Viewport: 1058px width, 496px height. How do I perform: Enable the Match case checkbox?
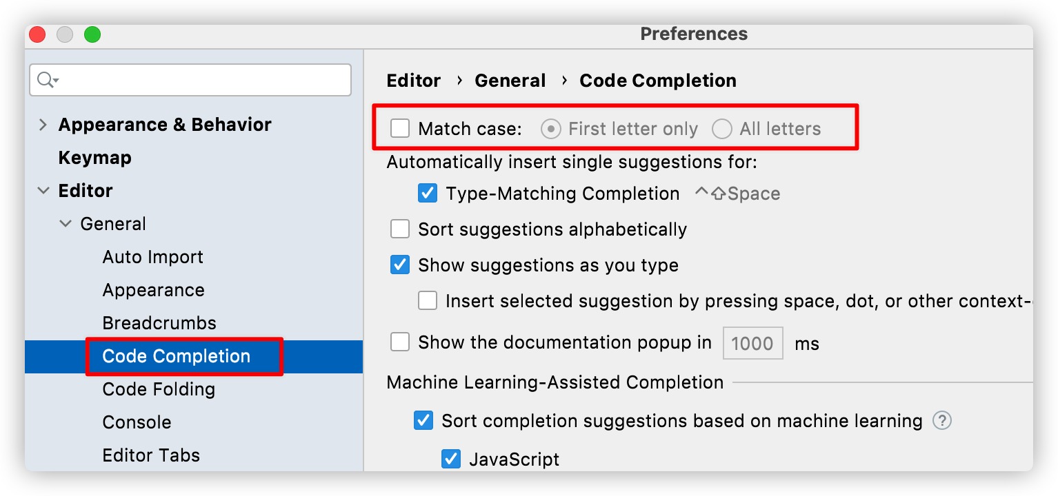pos(400,128)
